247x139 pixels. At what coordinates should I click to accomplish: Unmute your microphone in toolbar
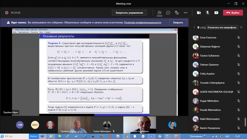pyautogui.click(x=207, y=13)
